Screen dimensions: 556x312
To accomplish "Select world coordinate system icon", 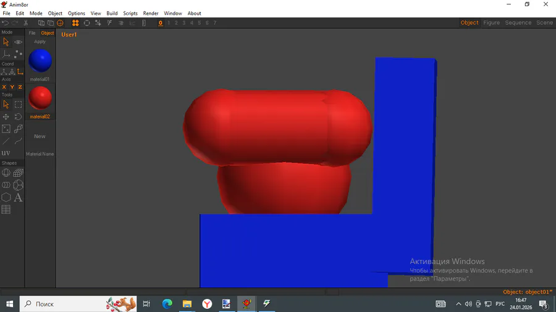I will [x=4, y=72].
